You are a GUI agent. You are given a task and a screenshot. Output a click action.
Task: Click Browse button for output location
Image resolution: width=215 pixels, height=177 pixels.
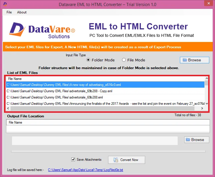click(x=197, y=140)
